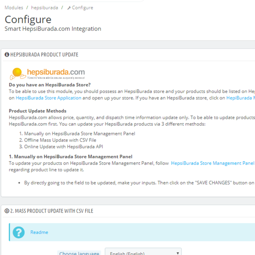255x255 pixels.
Task: Open the Choose language dropdown
Action: (143, 251)
